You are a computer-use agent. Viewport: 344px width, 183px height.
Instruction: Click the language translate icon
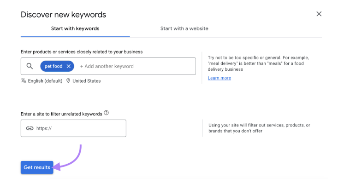pos(24,80)
